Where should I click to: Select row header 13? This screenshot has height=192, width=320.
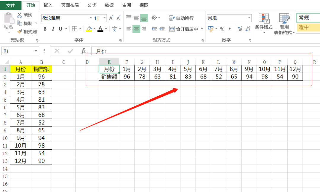5,161
